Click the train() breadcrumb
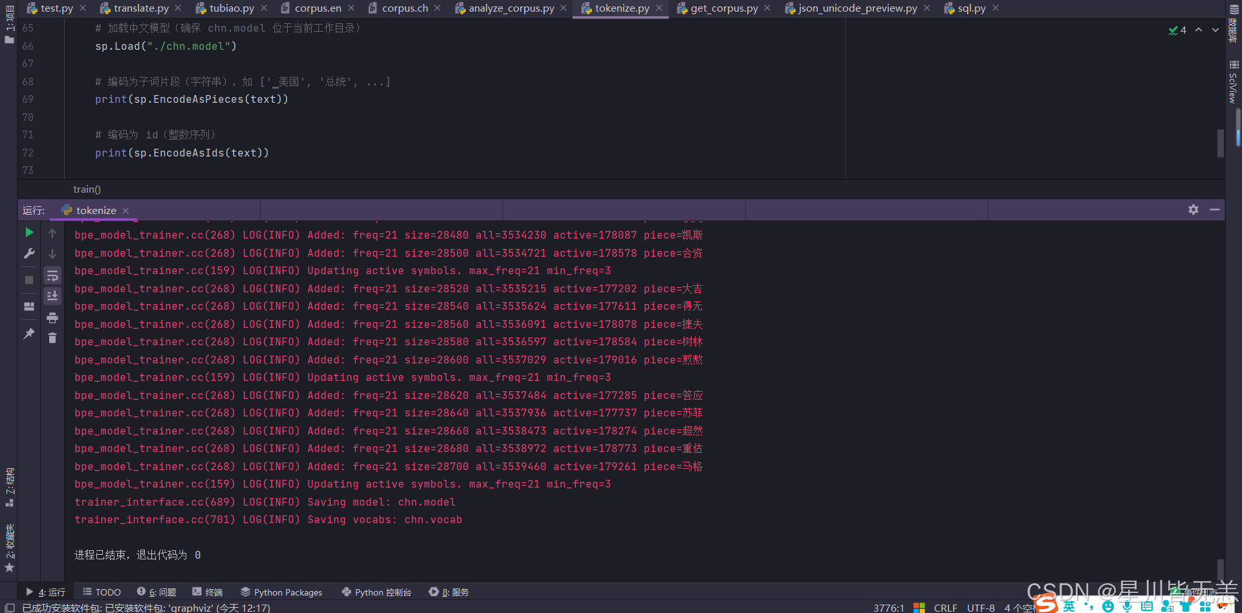 pos(87,189)
